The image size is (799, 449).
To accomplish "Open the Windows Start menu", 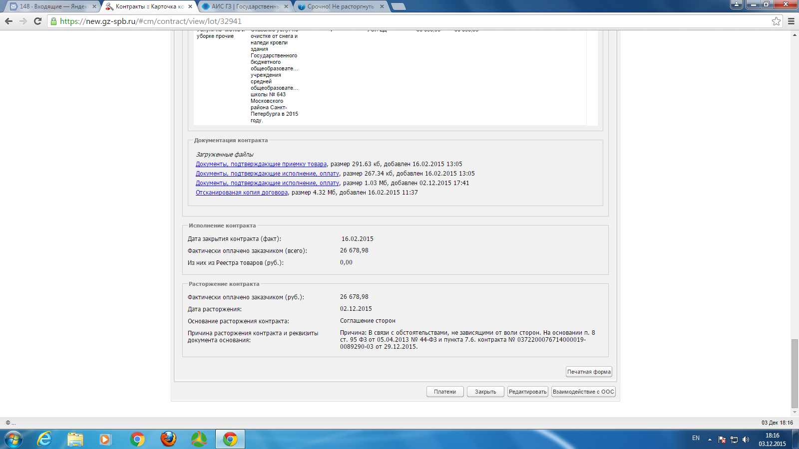I will (13, 439).
